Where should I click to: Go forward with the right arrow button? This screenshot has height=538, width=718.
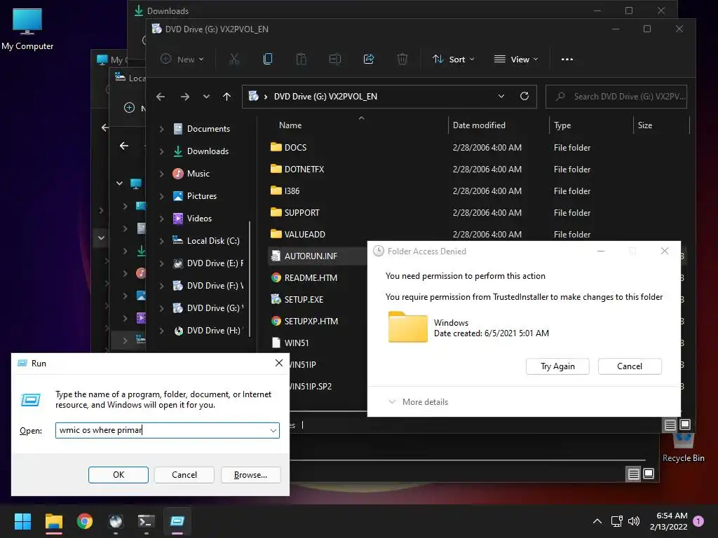coord(185,97)
